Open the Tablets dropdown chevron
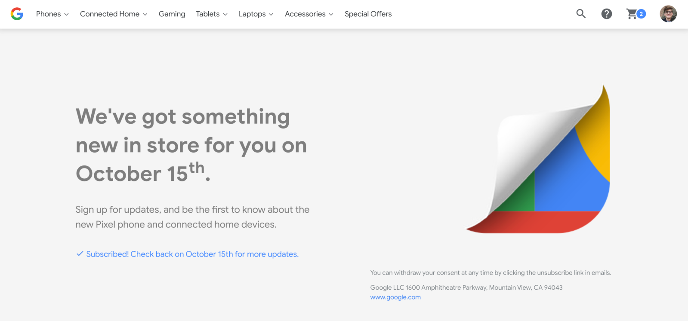This screenshot has width=688, height=321. (x=225, y=14)
